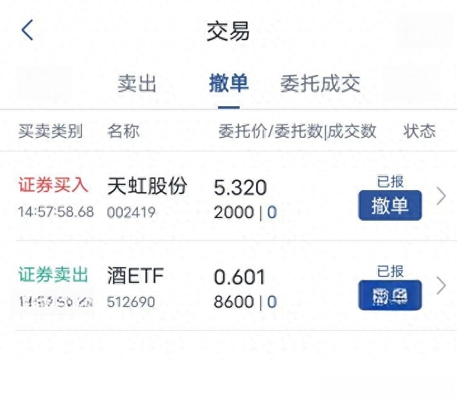Open the 委托成交 tab

coord(320,84)
